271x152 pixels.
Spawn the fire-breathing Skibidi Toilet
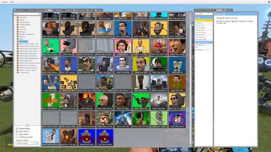51,65
